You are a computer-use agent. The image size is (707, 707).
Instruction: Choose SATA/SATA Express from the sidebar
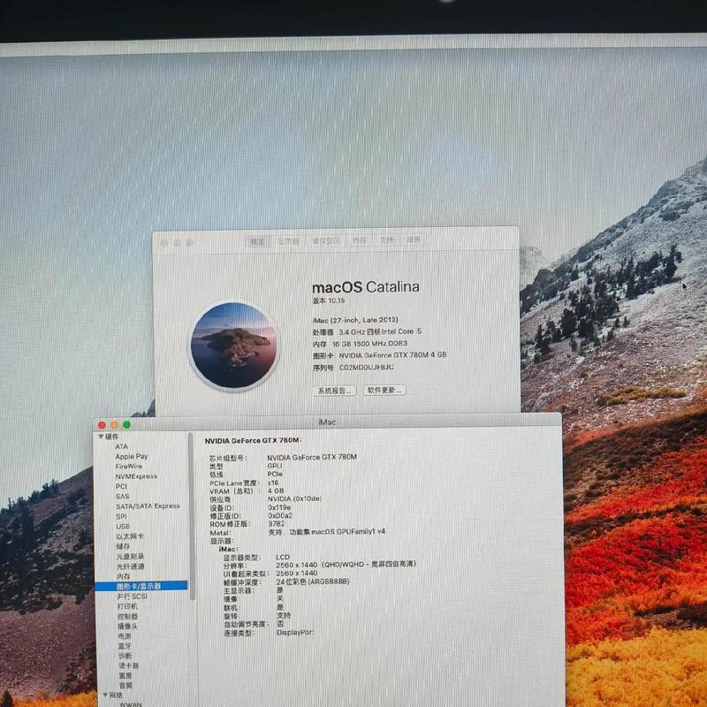[147, 506]
